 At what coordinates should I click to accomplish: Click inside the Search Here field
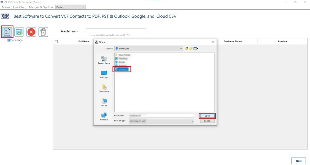coord(116,31)
